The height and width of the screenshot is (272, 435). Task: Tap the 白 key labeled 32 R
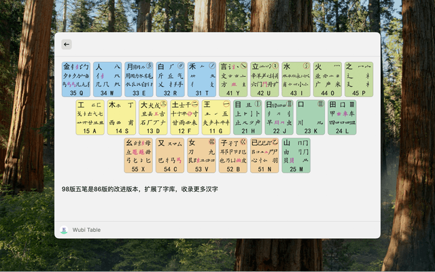170,79
